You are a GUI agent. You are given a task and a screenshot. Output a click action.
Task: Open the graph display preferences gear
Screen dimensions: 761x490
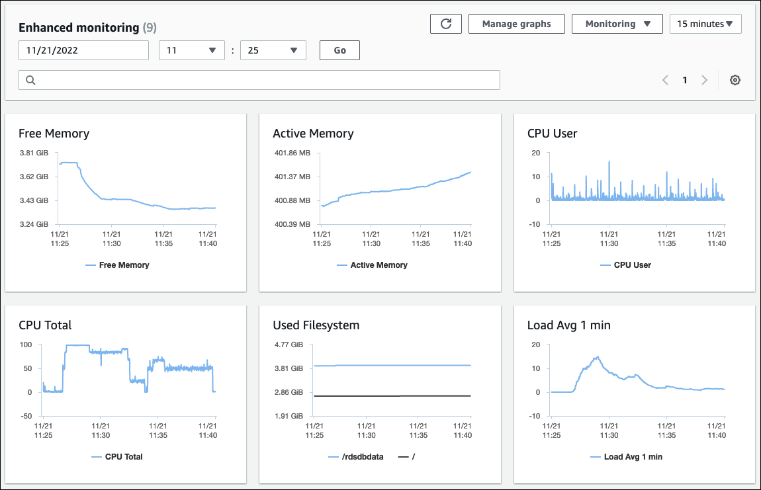(x=735, y=79)
